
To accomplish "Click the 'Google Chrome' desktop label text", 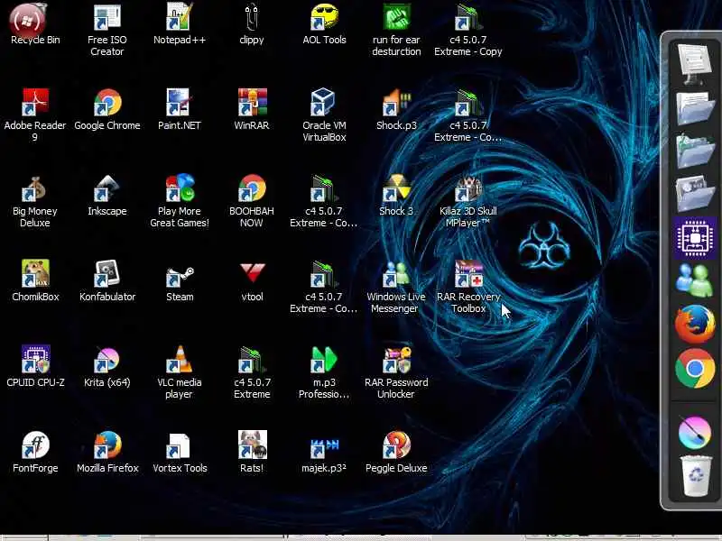I will pyautogui.click(x=107, y=125).
